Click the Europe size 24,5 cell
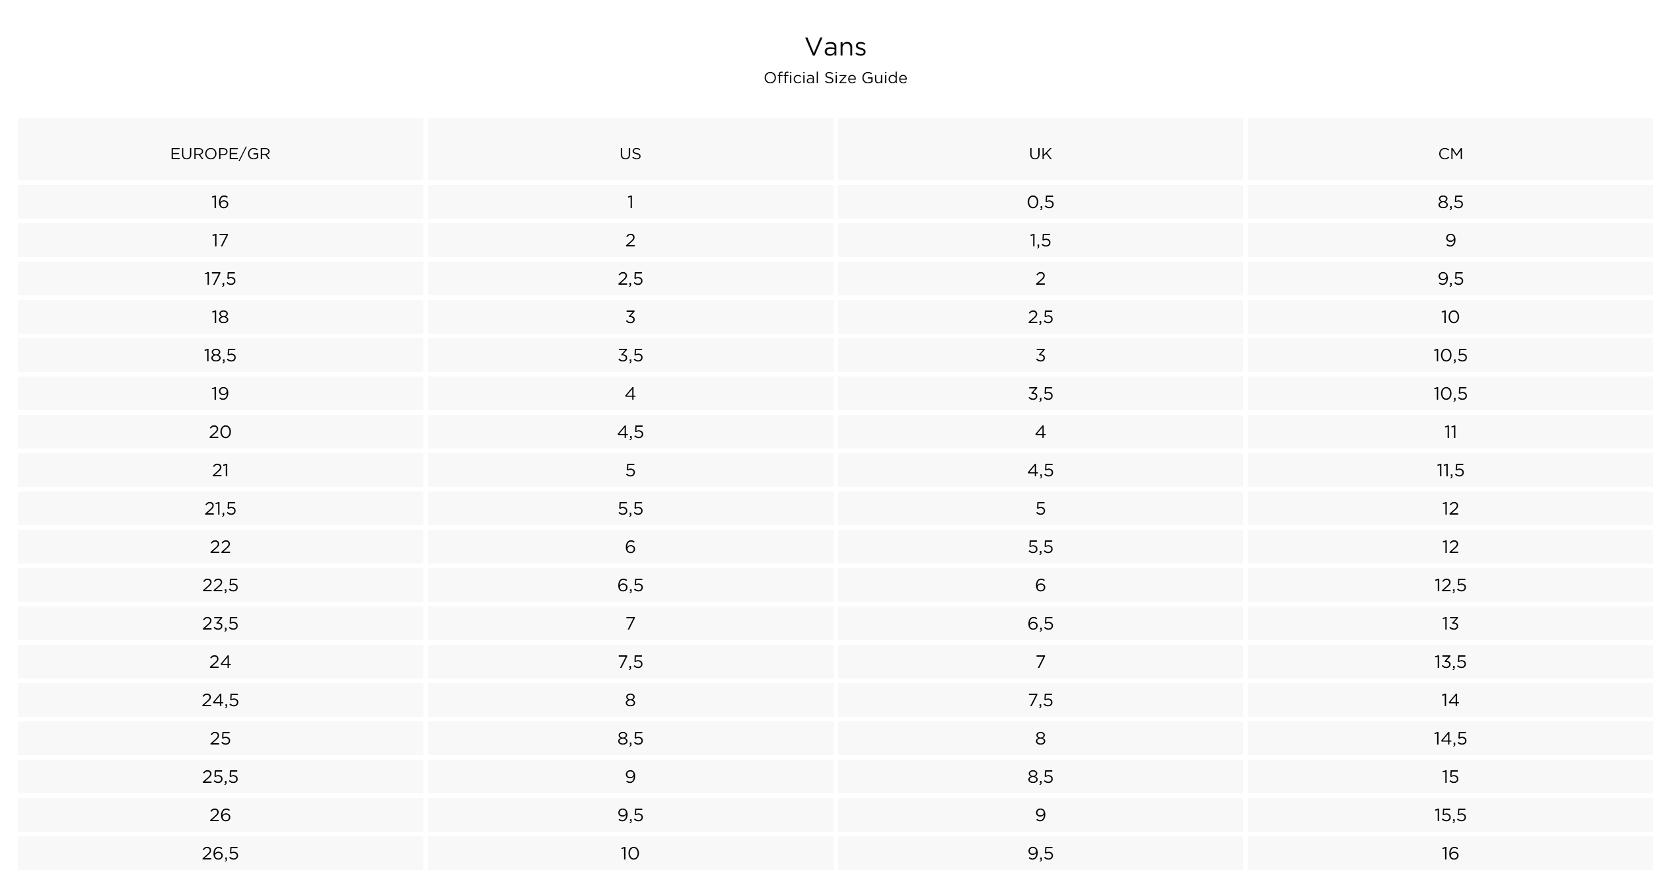 221,700
